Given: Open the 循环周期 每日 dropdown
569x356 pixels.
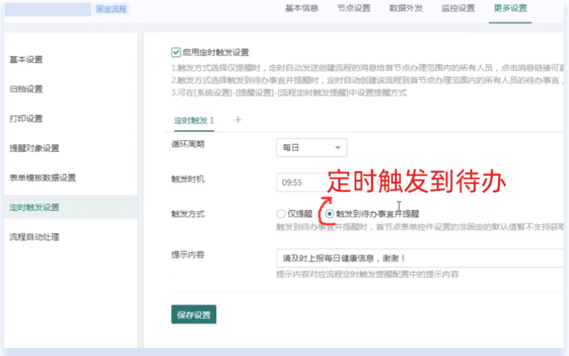Looking at the screenshot, I should click(x=312, y=147).
